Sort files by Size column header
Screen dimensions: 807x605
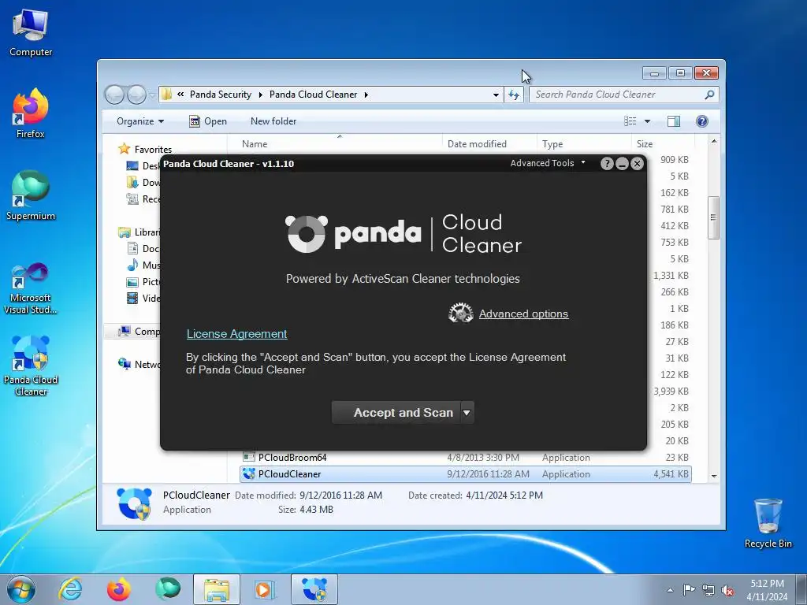[663, 144]
